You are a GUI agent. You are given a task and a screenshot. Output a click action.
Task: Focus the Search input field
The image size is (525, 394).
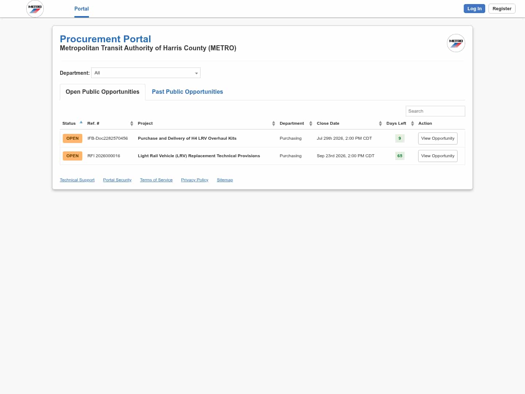(435, 111)
